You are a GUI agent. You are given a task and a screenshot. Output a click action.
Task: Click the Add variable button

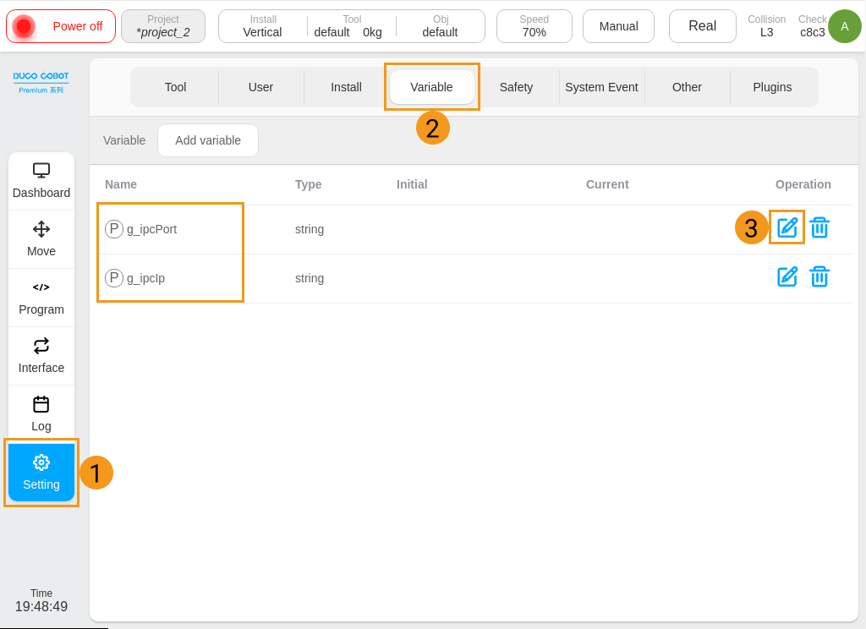207,140
